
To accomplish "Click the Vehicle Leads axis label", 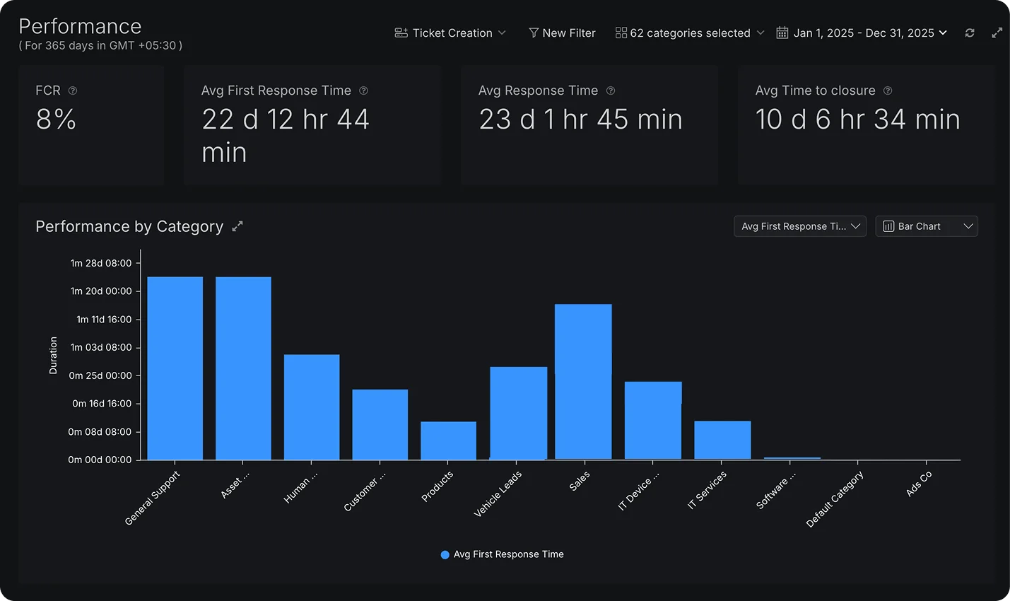I will point(498,494).
